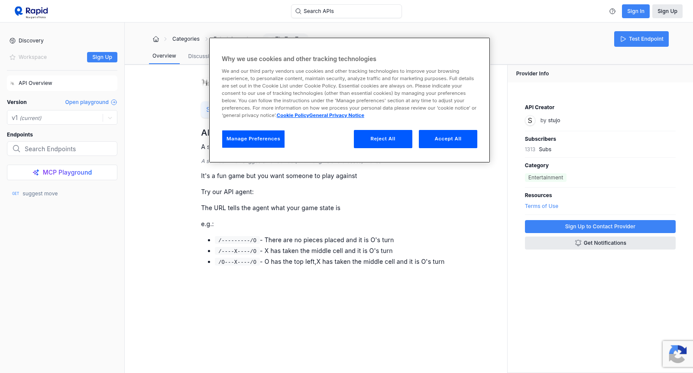The image size is (693, 373).
Task: Select API Overview in the sidebar
Action: coord(62,83)
